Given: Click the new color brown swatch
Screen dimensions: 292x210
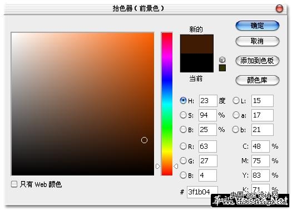Looking at the screenshot, I should pos(197,44).
